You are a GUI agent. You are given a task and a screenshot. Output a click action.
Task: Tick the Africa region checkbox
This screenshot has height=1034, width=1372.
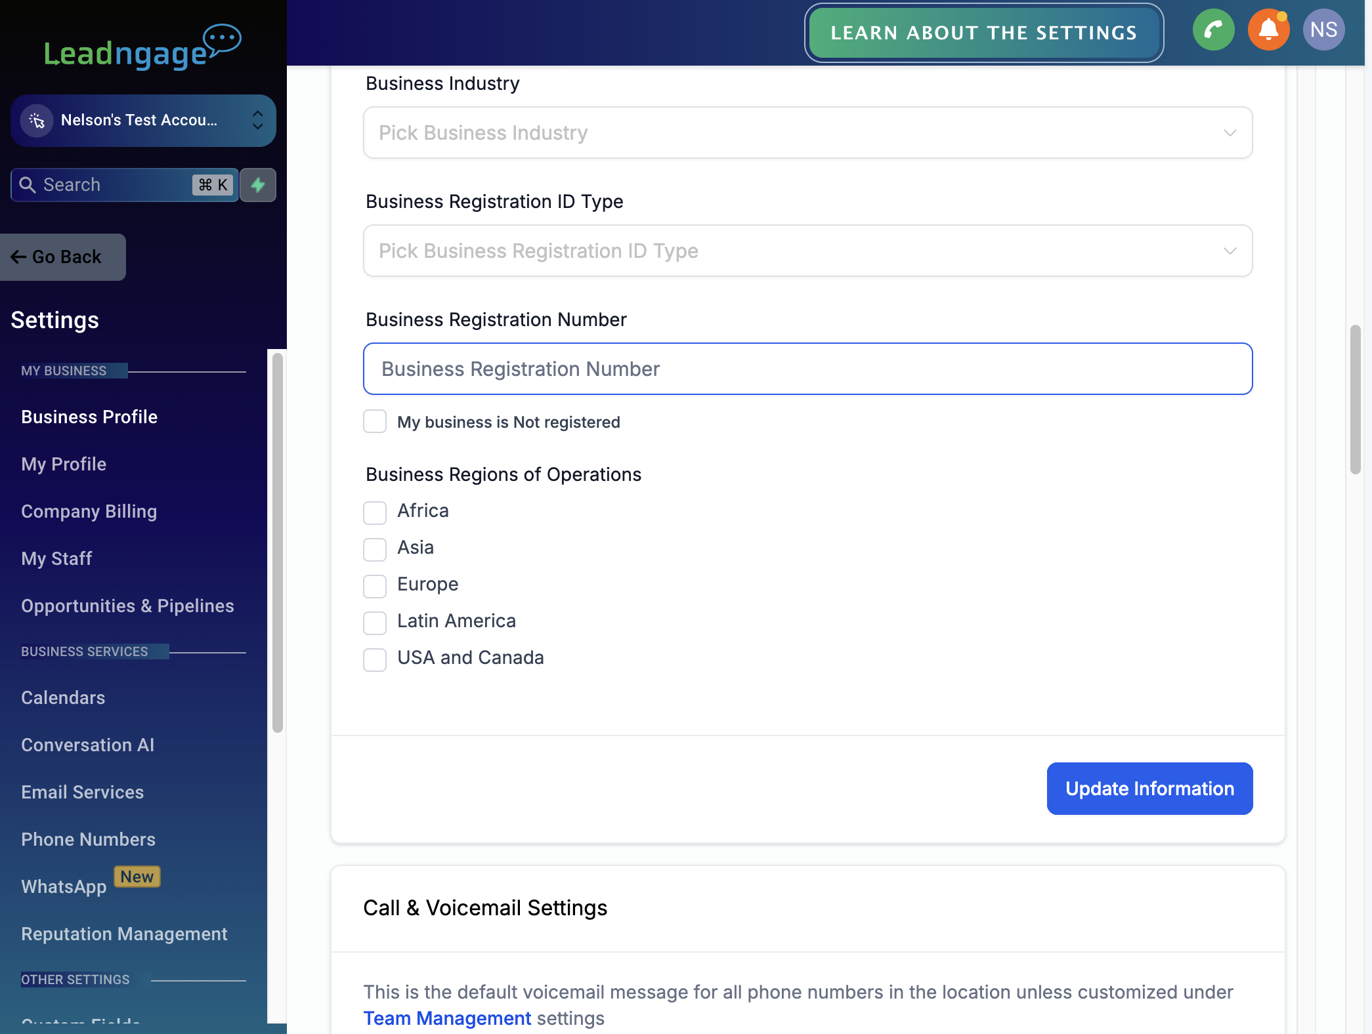click(375, 512)
